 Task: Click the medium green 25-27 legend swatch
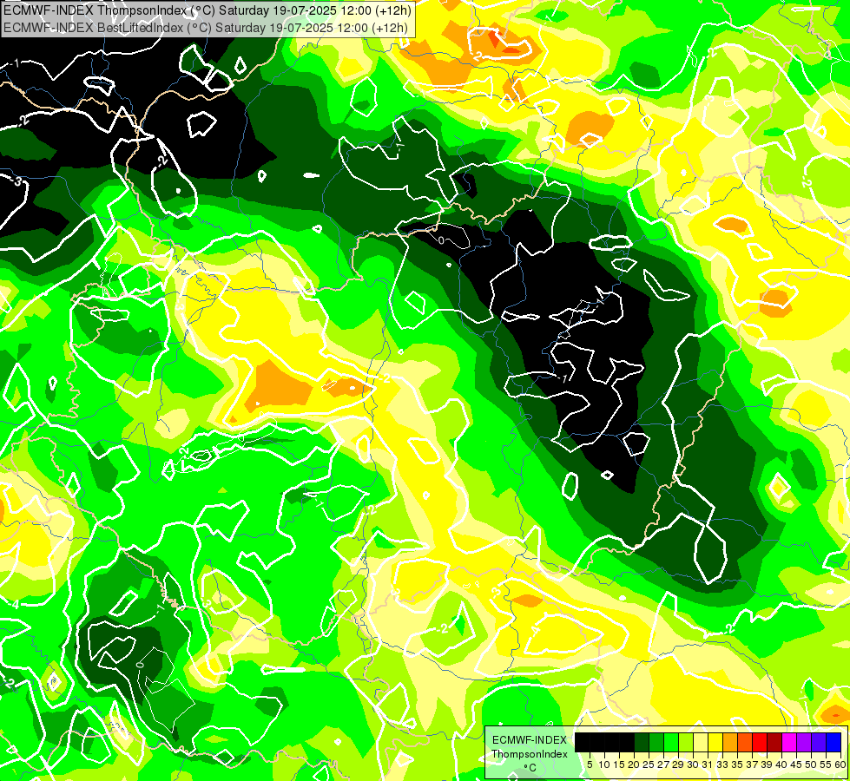[656, 742]
